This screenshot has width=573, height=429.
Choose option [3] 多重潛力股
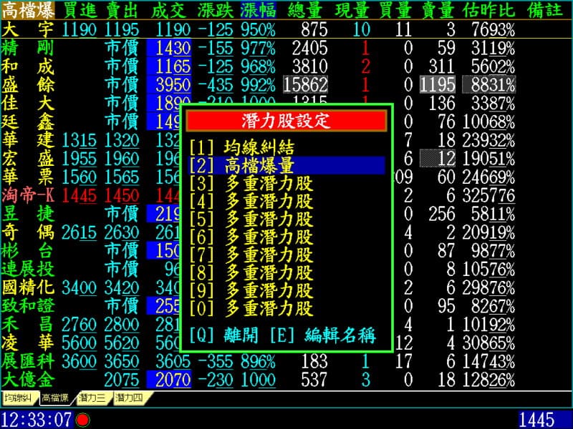tap(251, 184)
